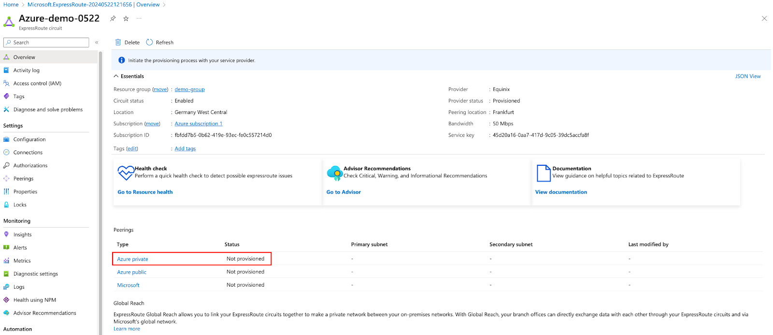Viewport: 773px width, 335px height.
Task: Collapse the Essentials section chevron
Action: pos(116,76)
